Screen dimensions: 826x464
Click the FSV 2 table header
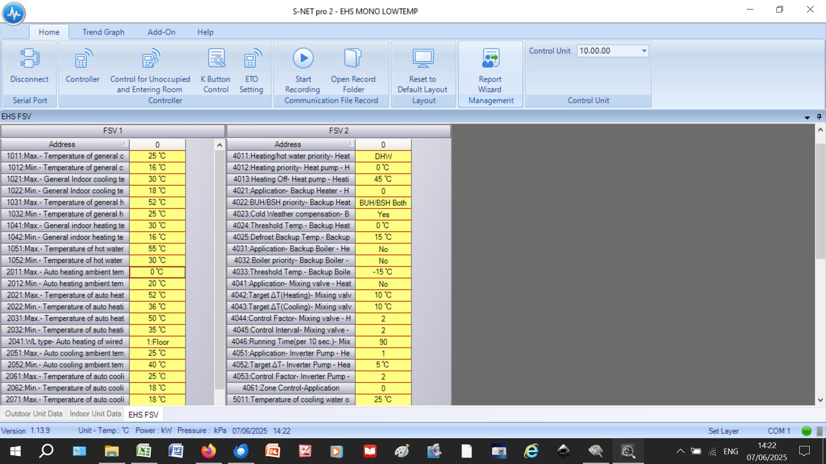pyautogui.click(x=339, y=131)
